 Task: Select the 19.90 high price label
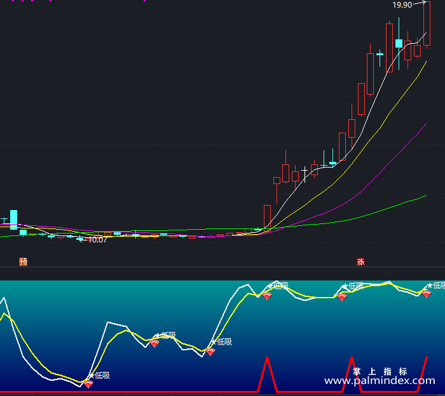point(402,5)
